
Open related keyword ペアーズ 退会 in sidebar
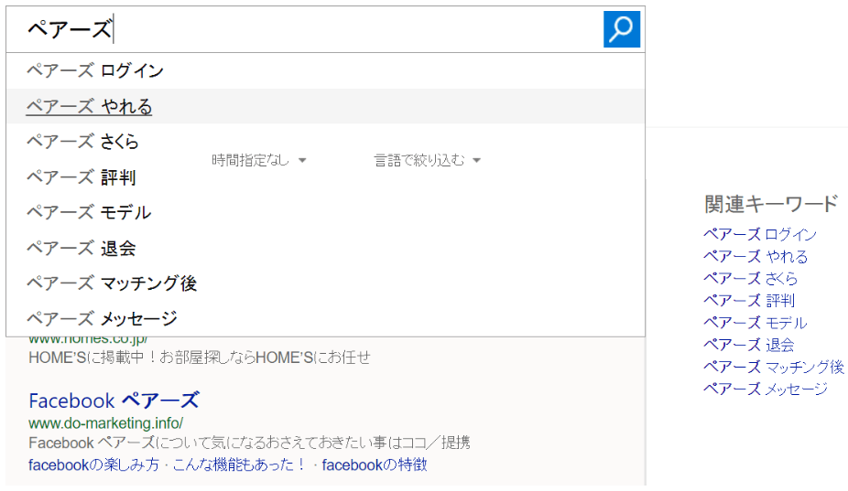748,345
